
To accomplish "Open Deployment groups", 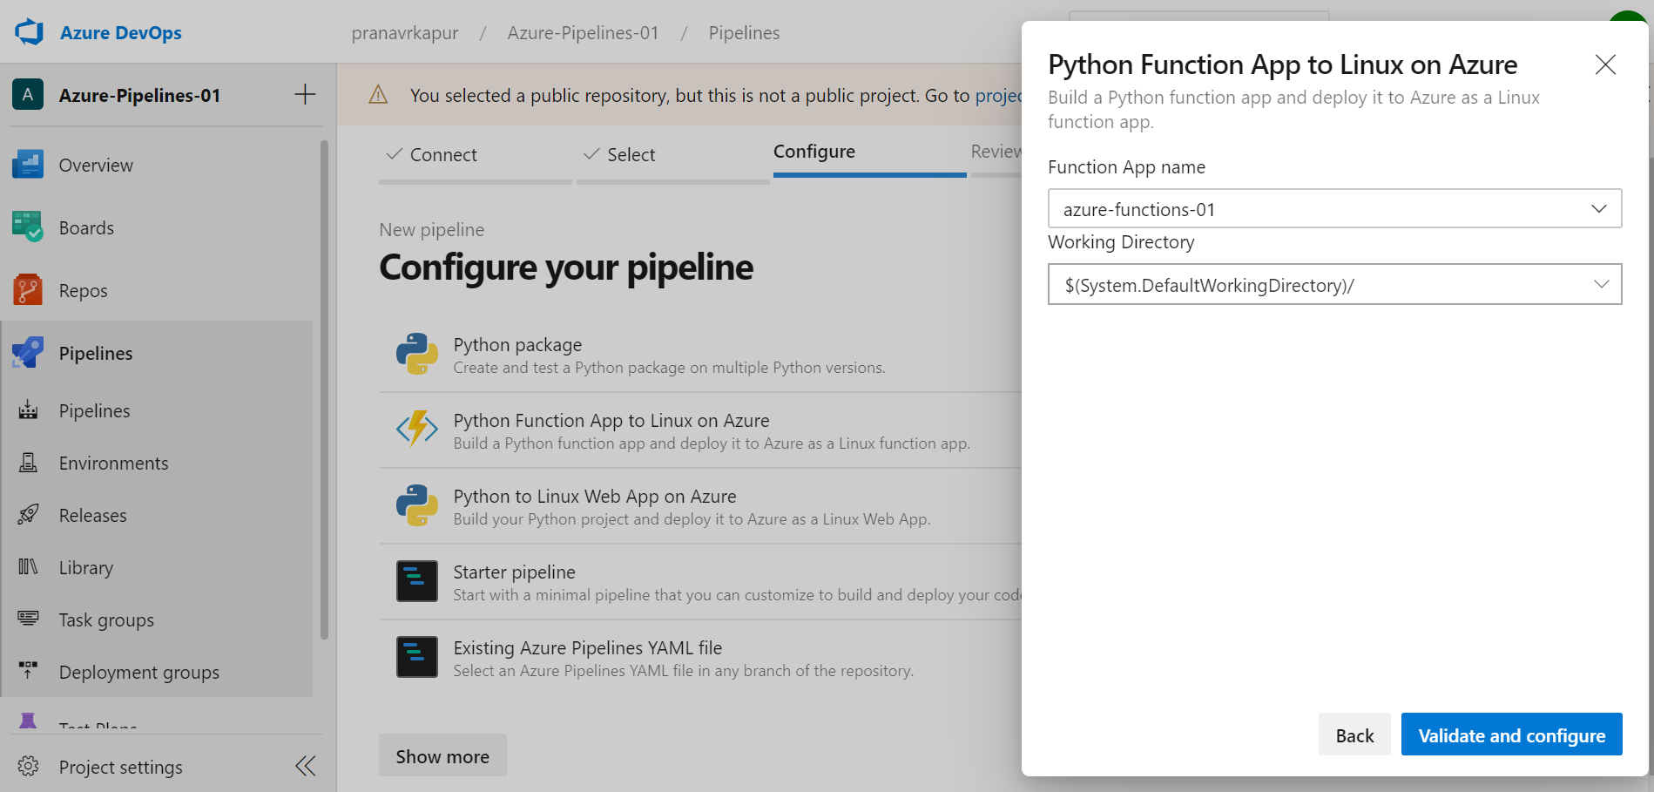I will click(x=138, y=672).
